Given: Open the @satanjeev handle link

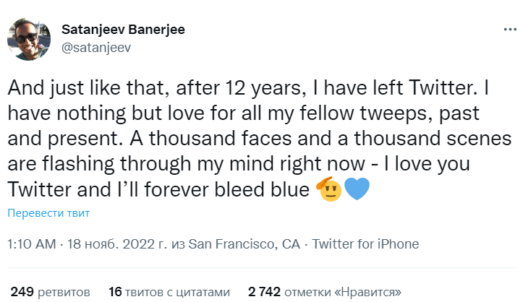Looking at the screenshot, I should point(96,48).
